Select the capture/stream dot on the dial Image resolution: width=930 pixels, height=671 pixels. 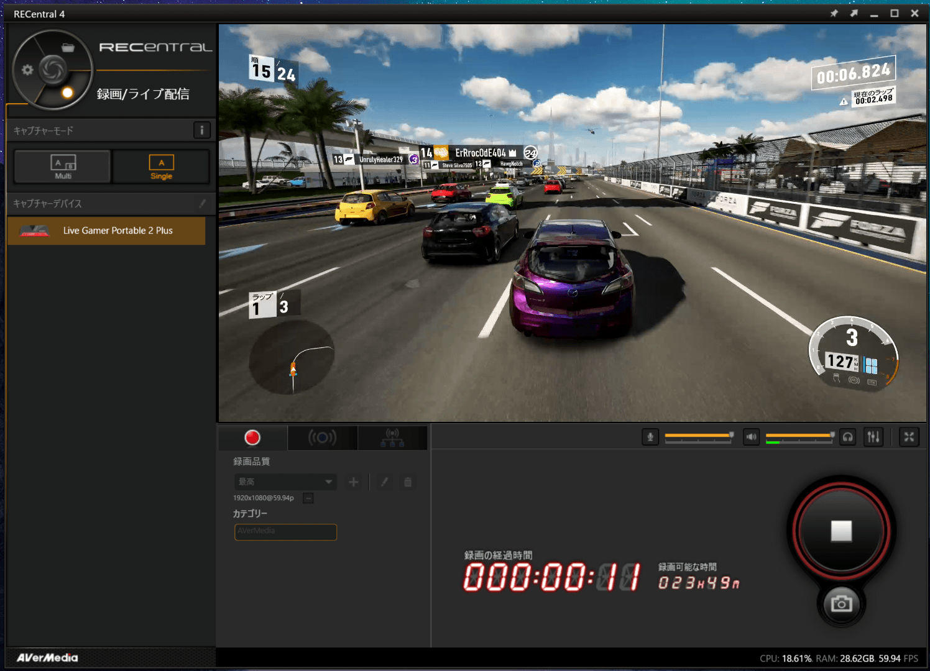click(67, 93)
